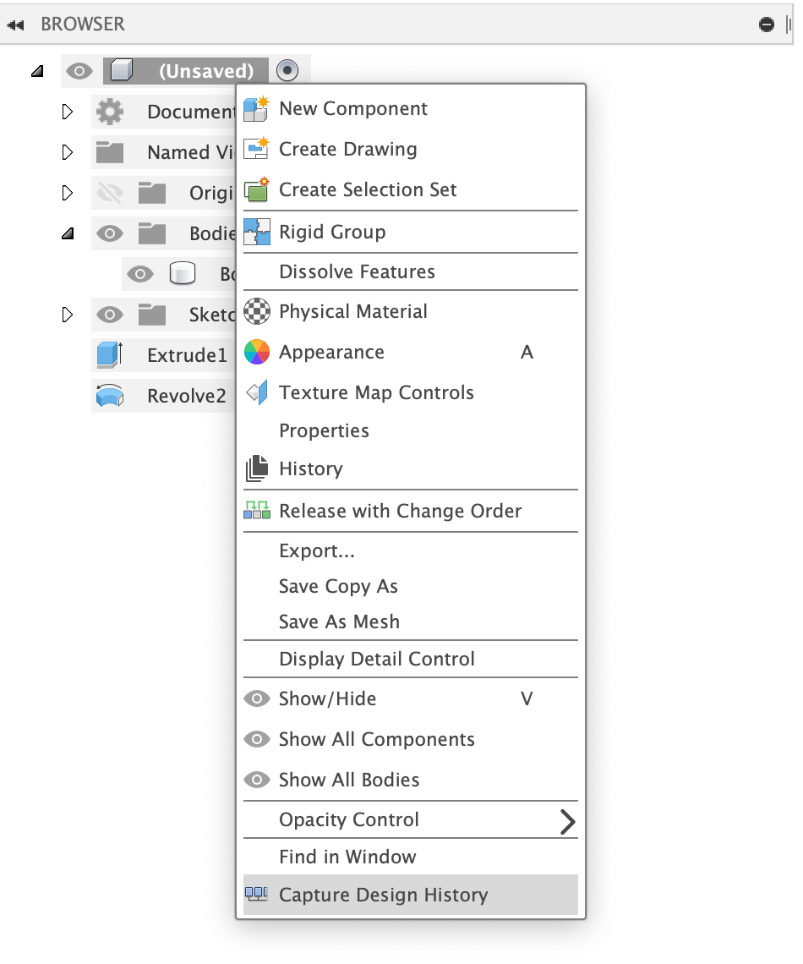Screen dimensions: 803x964
Task: Select Save As Mesh menu entry
Action: 339,622
